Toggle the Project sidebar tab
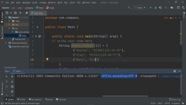Viewport: 186px width, 105px height. [2, 17]
